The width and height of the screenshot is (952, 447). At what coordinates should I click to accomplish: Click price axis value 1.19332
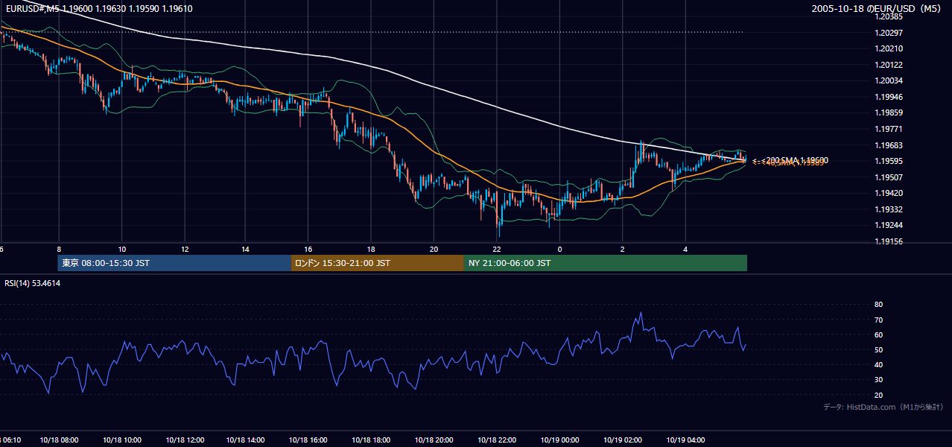coord(889,209)
